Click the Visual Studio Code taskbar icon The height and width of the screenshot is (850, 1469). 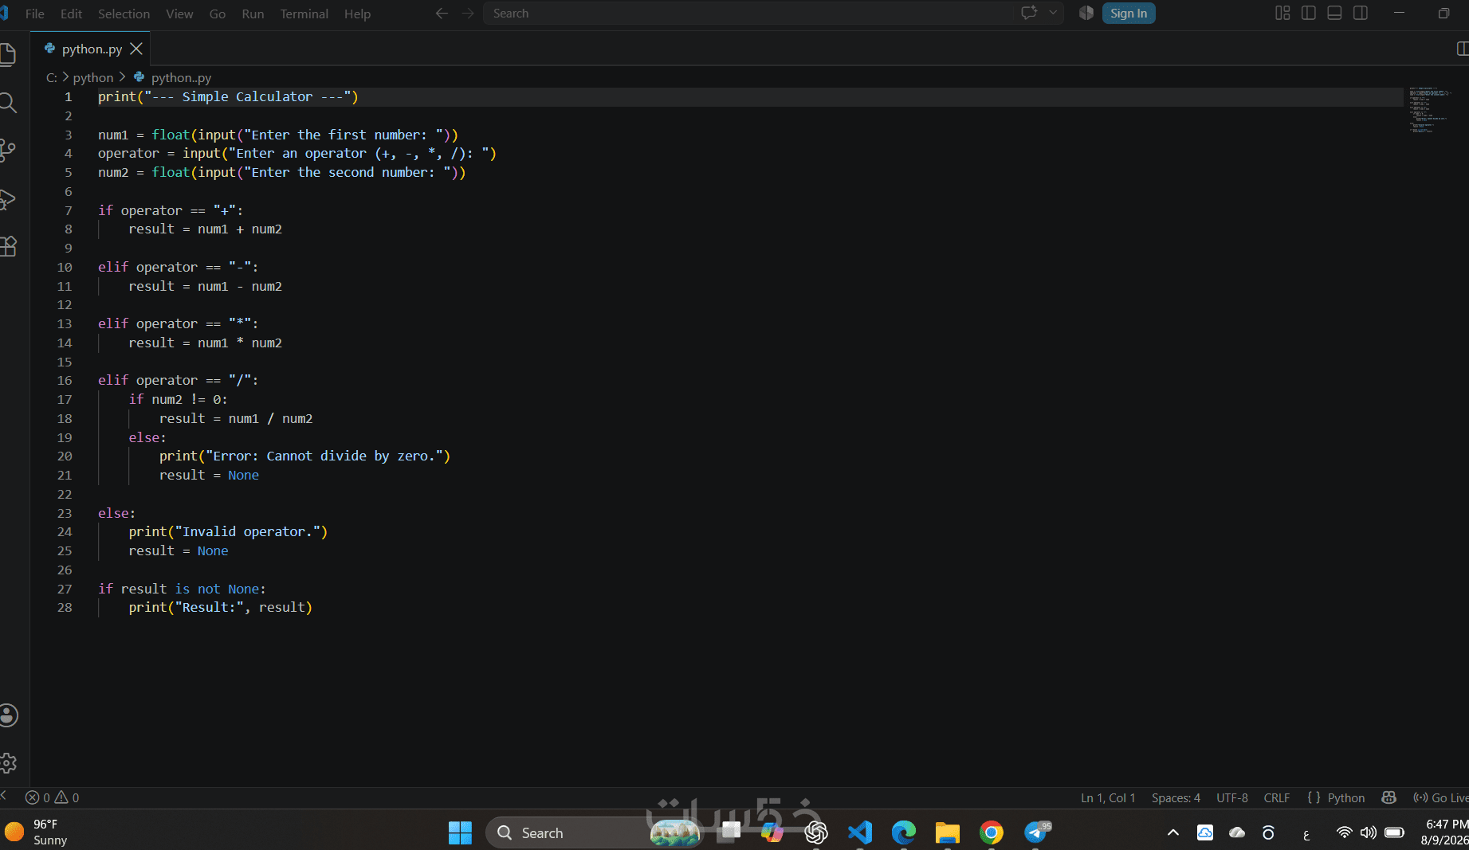(860, 832)
